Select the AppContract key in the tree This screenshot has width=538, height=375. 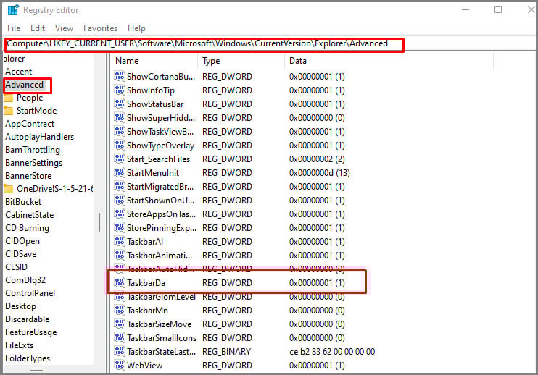[x=30, y=124]
